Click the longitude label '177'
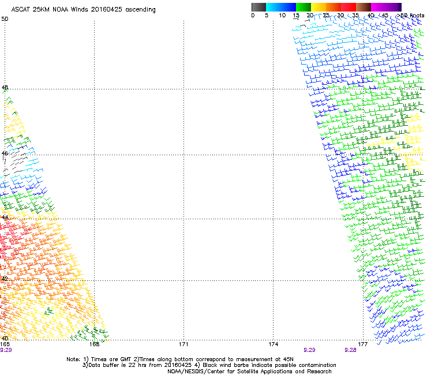 (x=363, y=344)
